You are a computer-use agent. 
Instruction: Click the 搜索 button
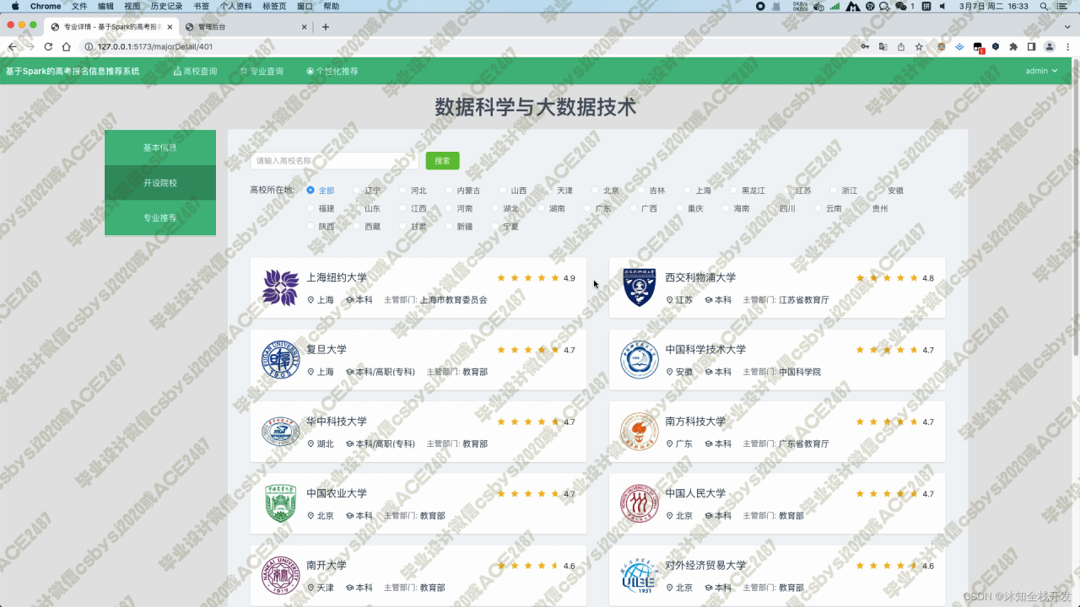(442, 160)
